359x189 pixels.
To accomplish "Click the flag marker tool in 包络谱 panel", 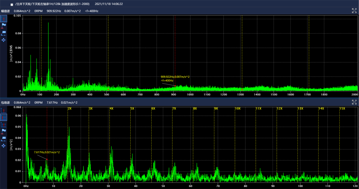I will click(x=4, y=132).
